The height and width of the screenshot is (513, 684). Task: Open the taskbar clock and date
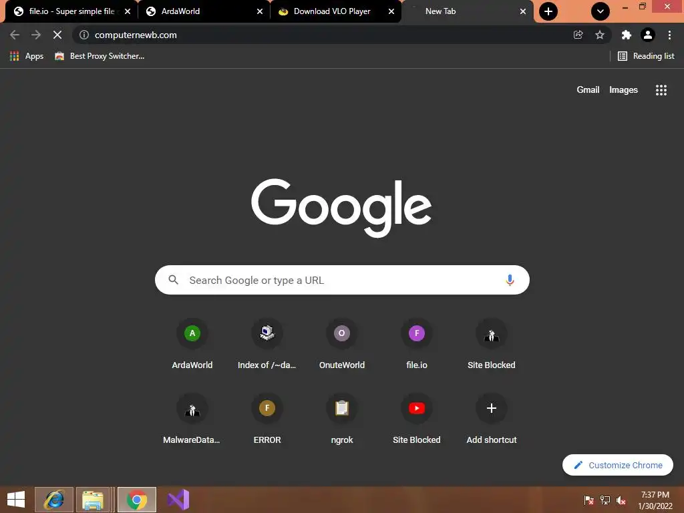tap(655, 500)
